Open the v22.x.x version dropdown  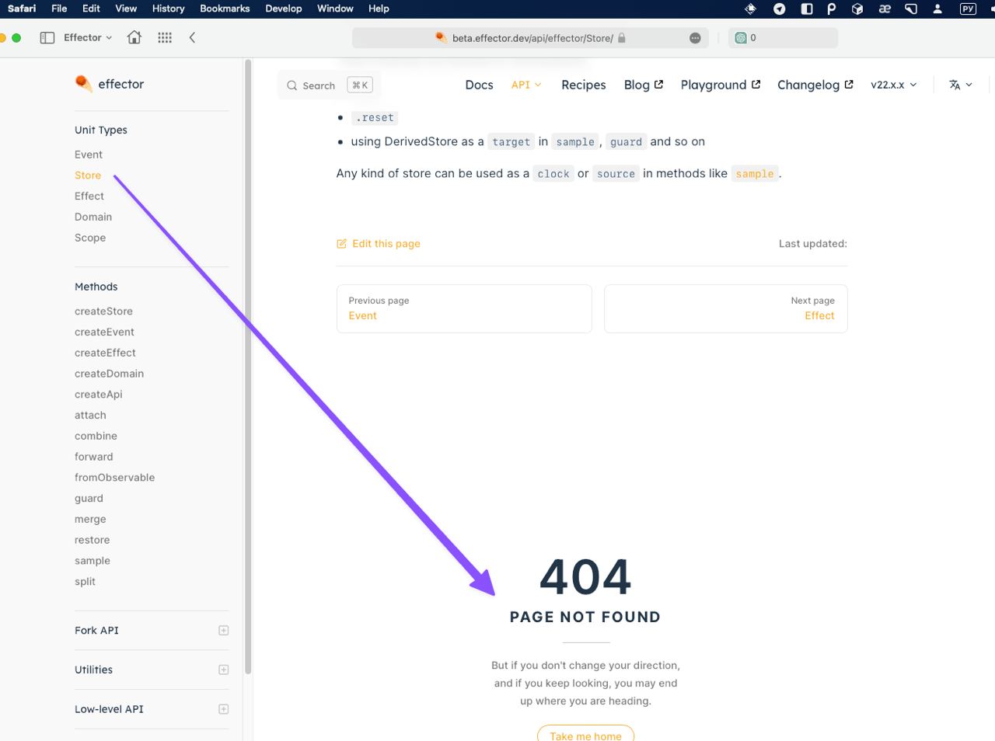pos(893,85)
